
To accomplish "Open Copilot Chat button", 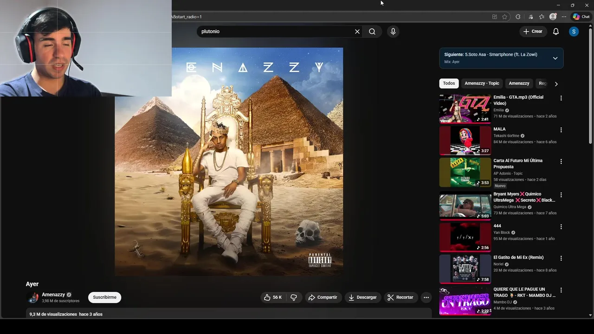I will [581, 17].
